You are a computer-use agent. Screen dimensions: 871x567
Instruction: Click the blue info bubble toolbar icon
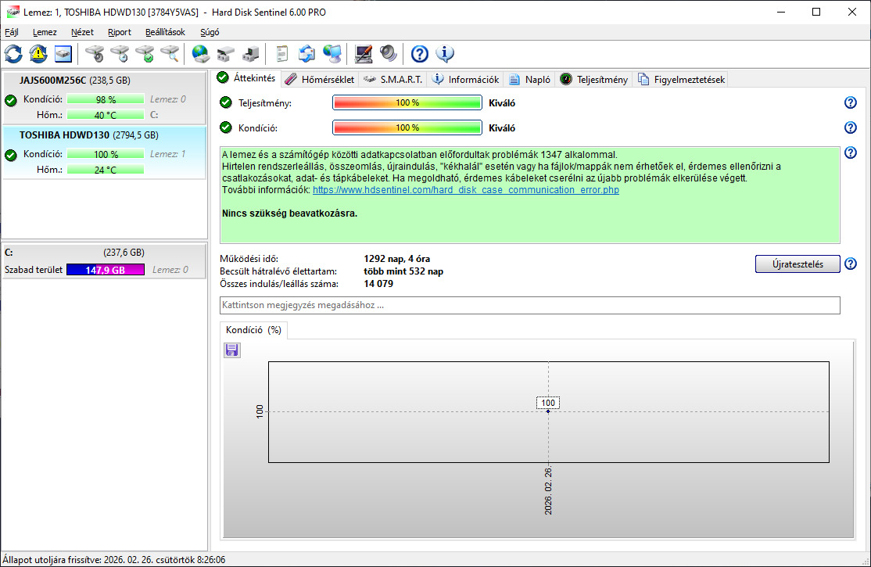pyautogui.click(x=445, y=54)
